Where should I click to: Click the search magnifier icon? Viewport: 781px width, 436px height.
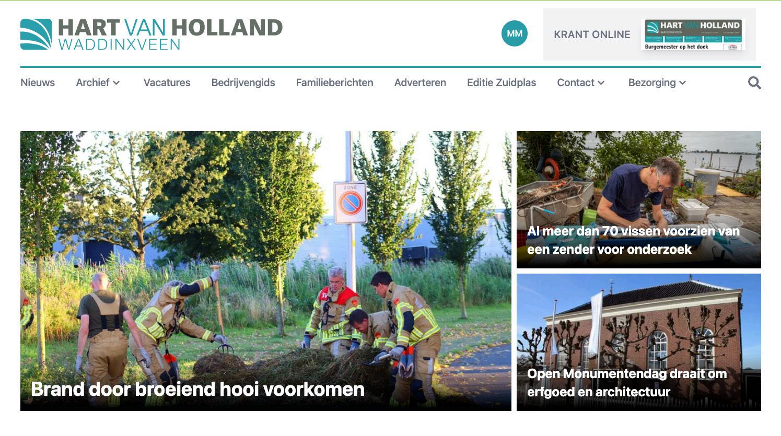[x=754, y=83]
